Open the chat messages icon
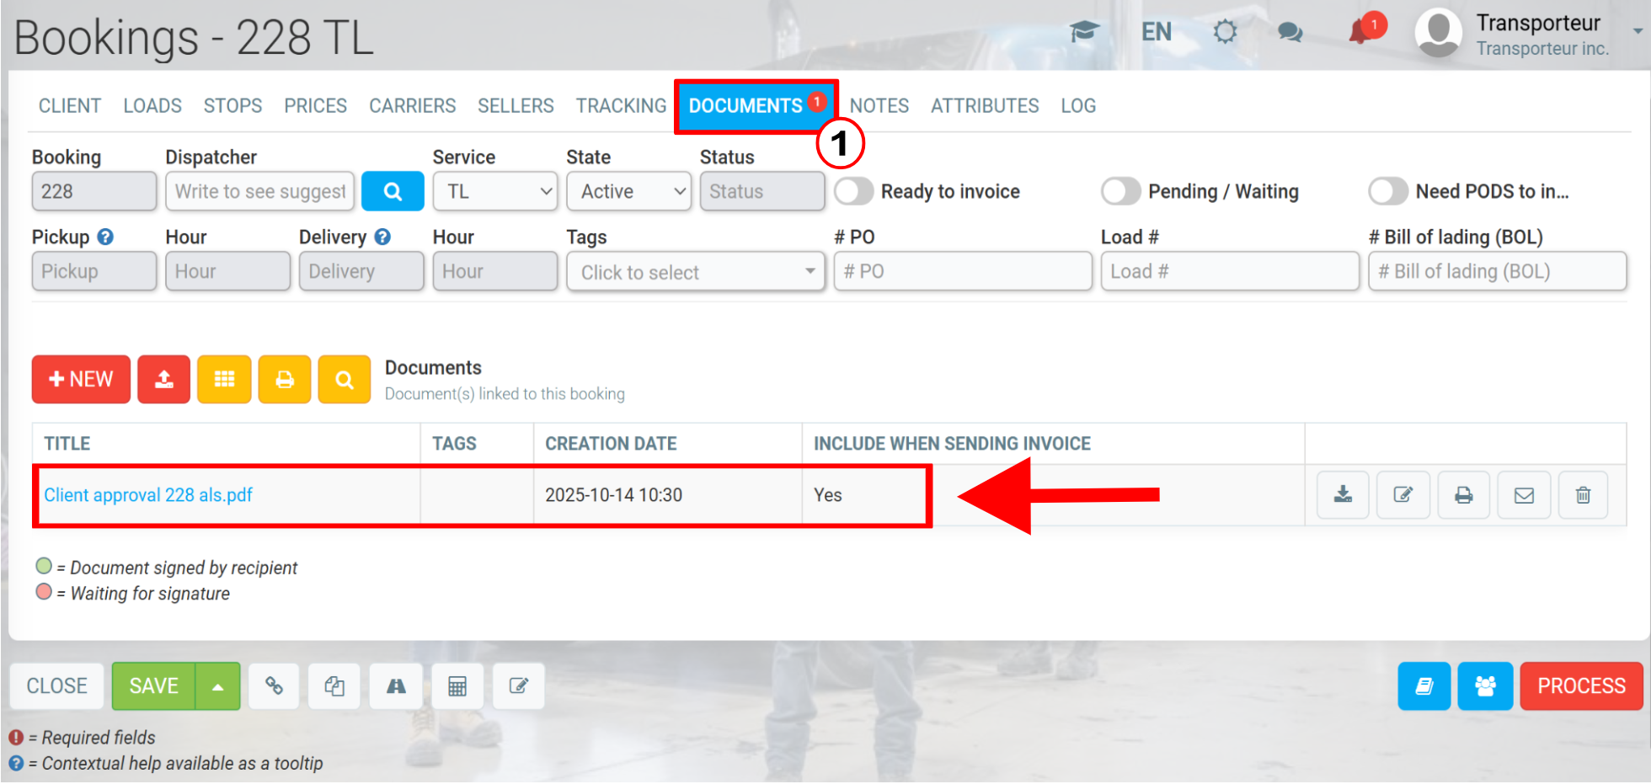The image size is (1651, 784). 1290,32
